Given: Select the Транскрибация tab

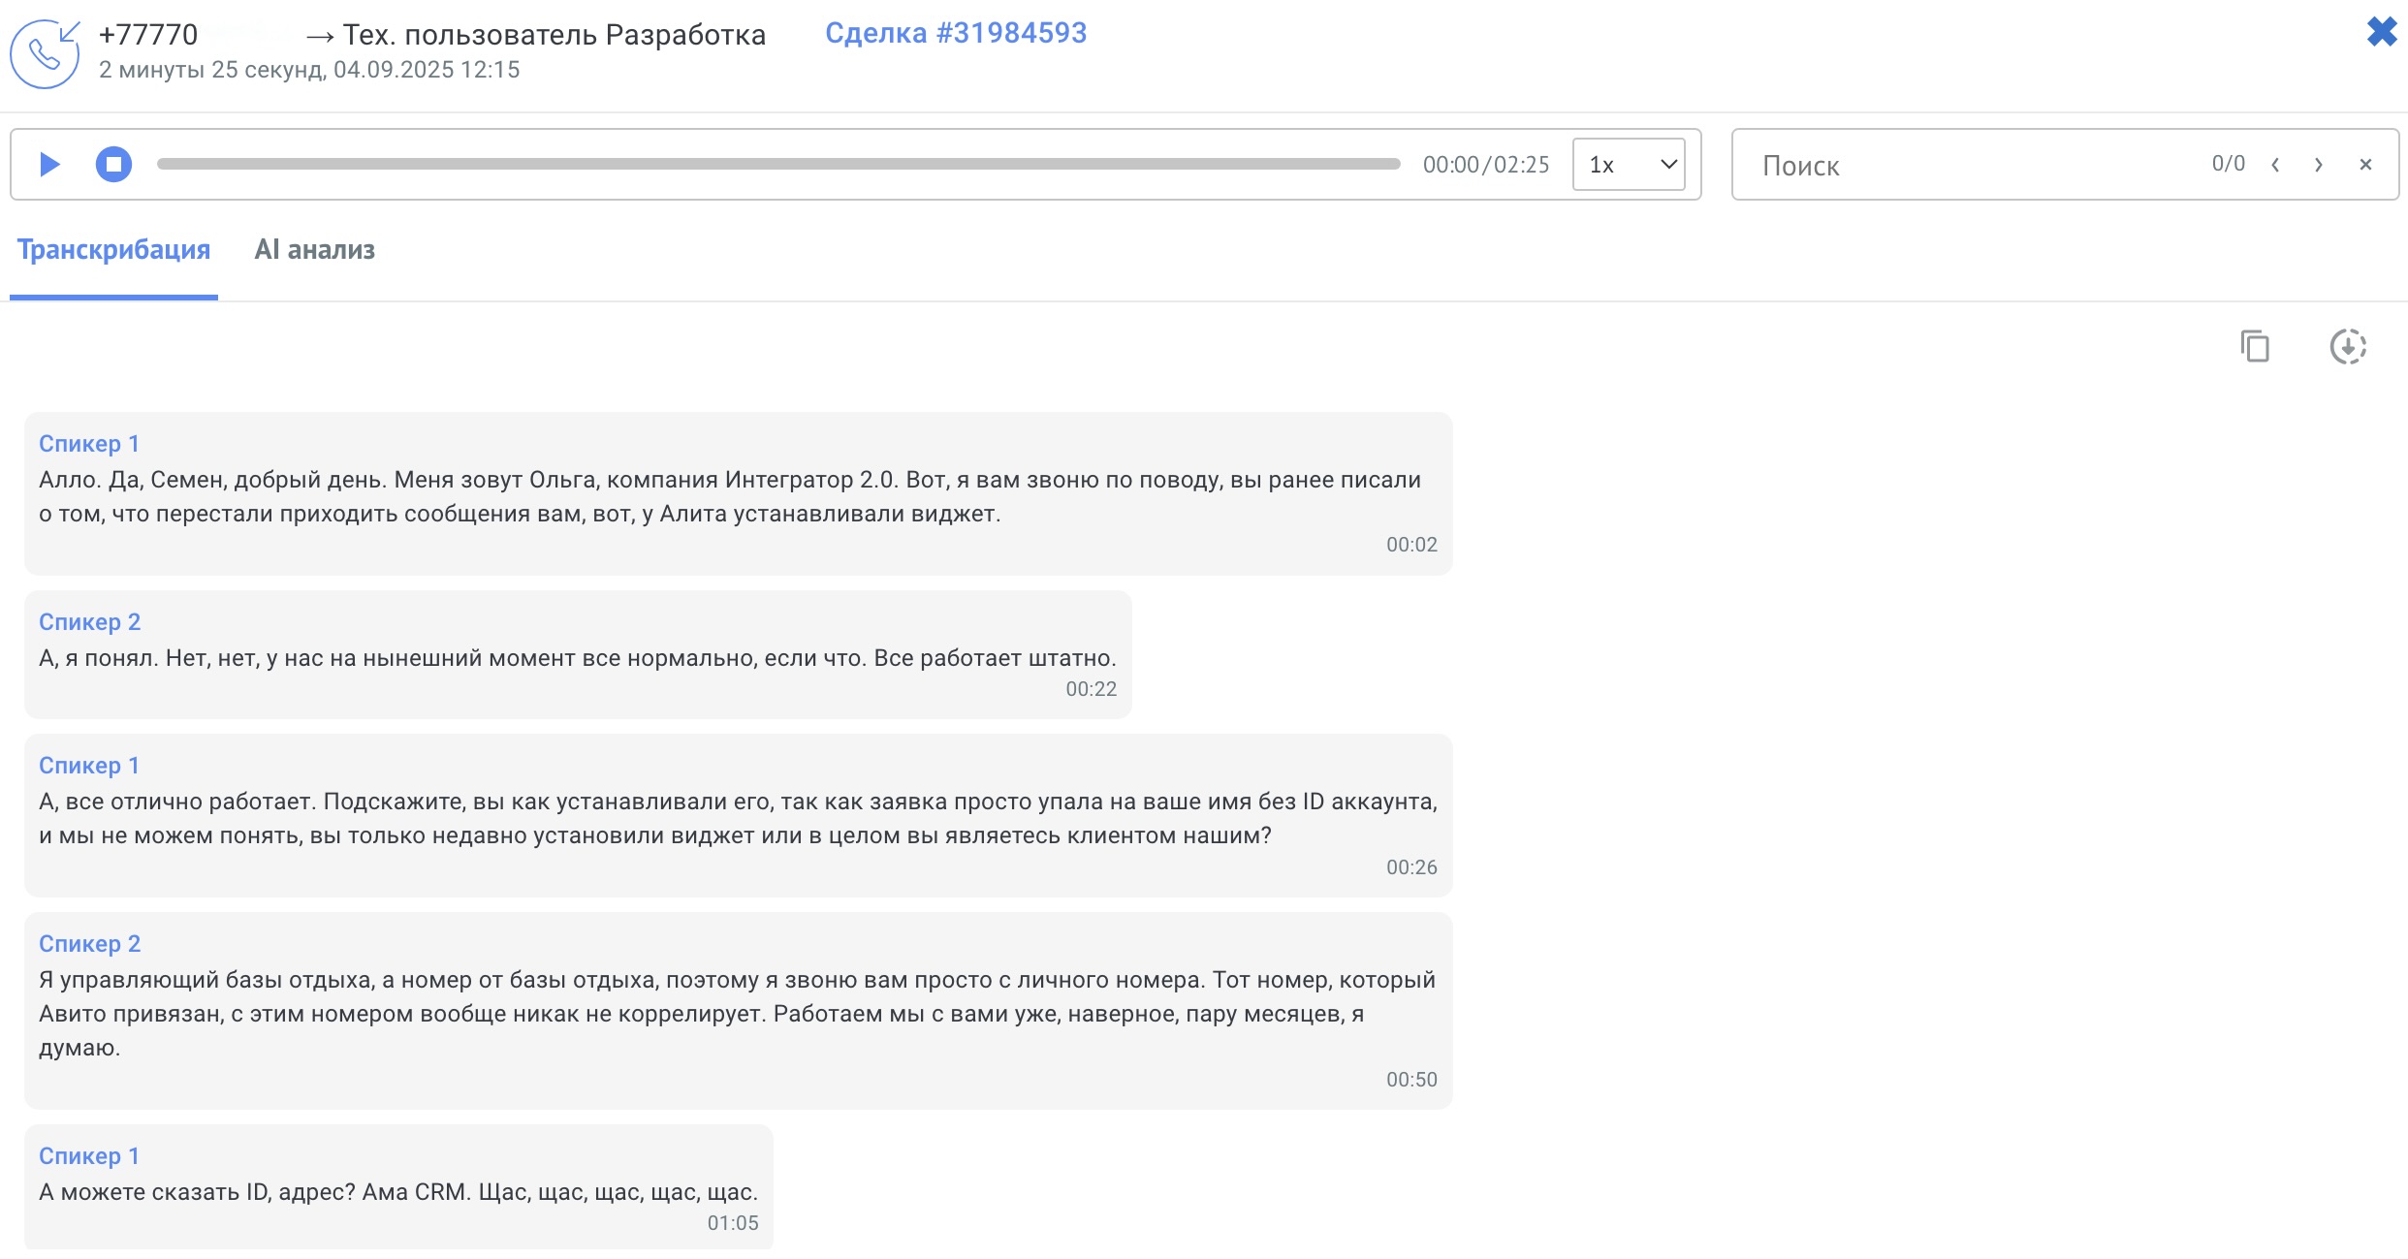Looking at the screenshot, I should pyautogui.click(x=113, y=249).
